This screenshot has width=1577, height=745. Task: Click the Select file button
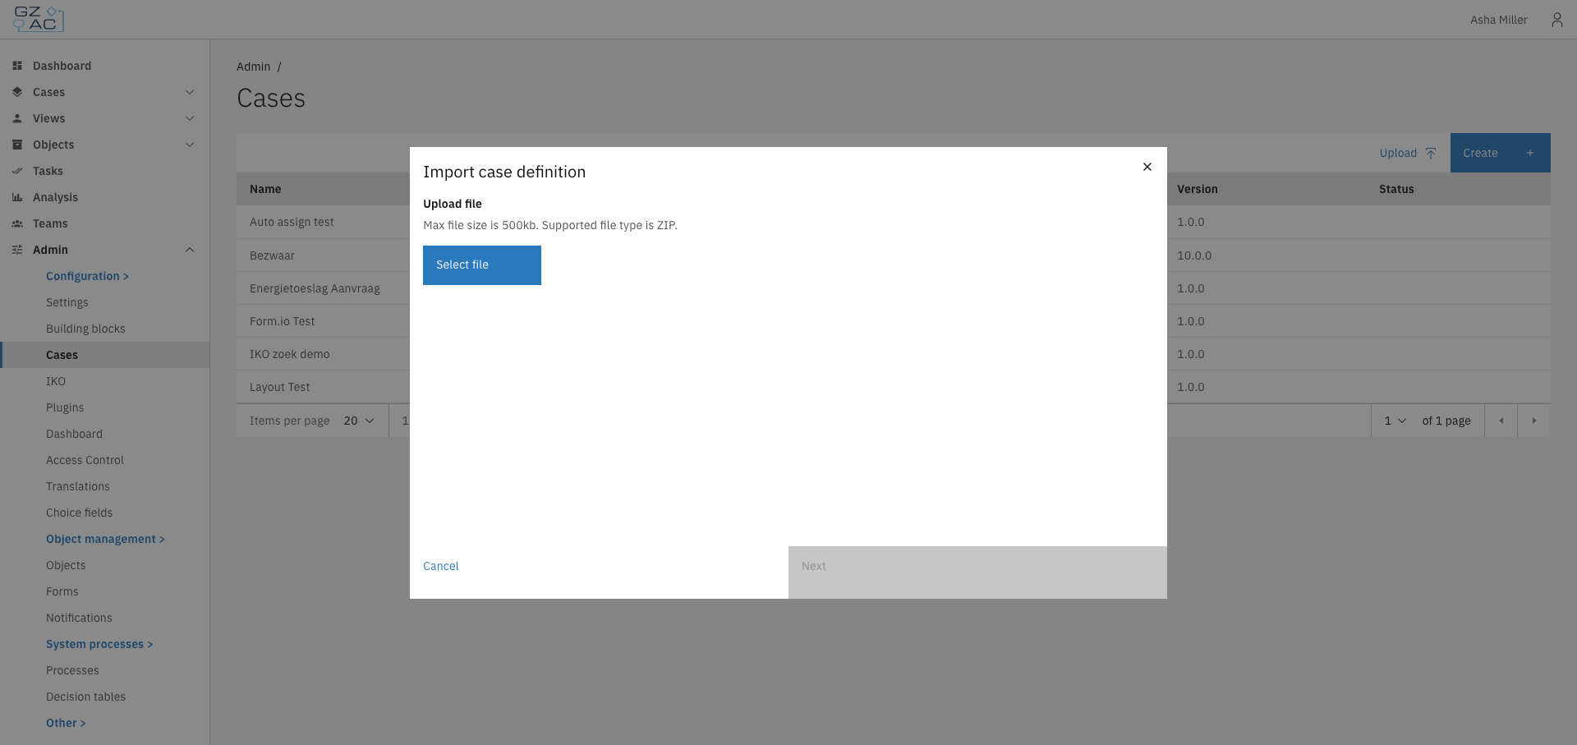pos(482,265)
